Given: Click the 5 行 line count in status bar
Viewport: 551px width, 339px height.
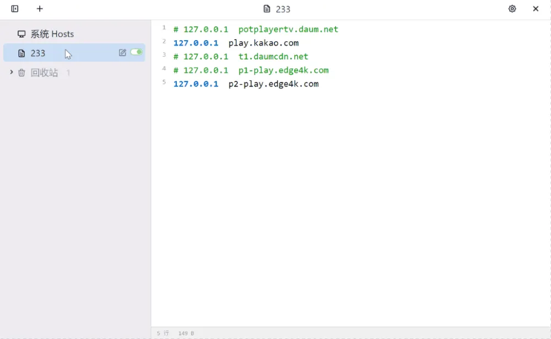Looking at the screenshot, I should point(163,333).
